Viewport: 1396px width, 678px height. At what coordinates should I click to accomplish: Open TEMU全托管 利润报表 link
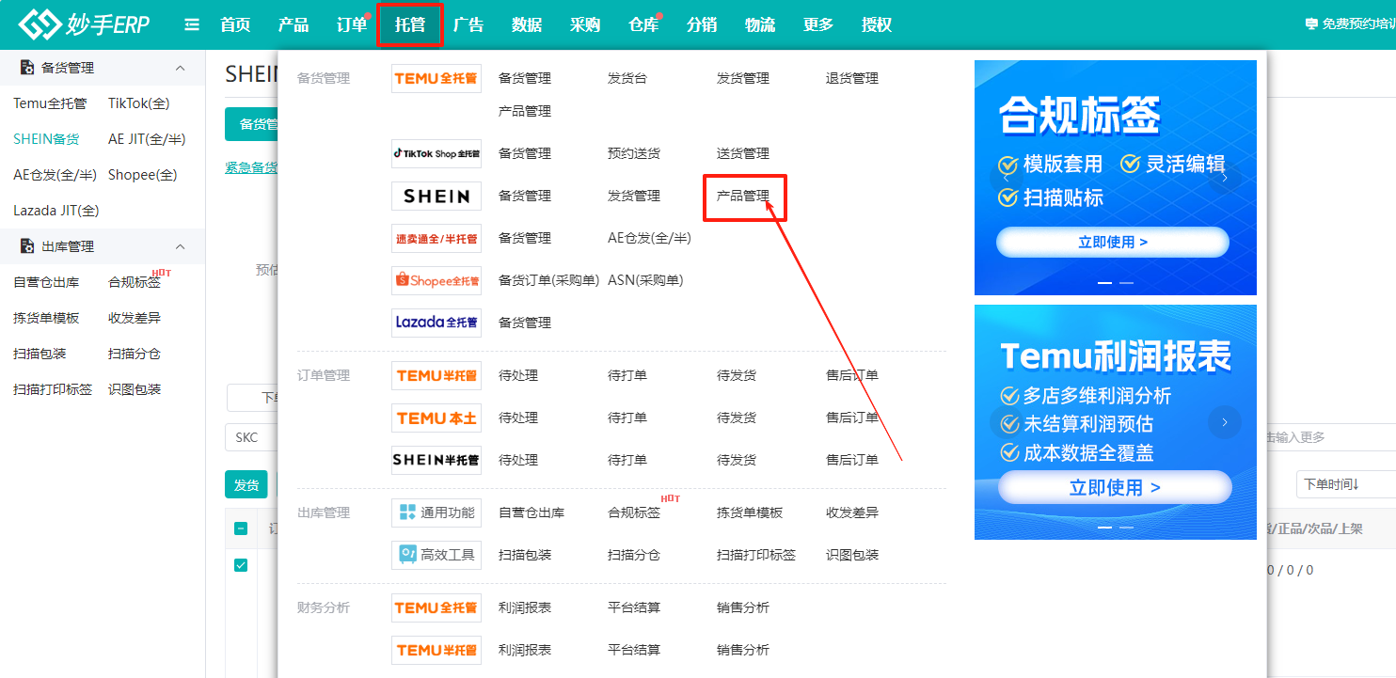click(x=525, y=607)
